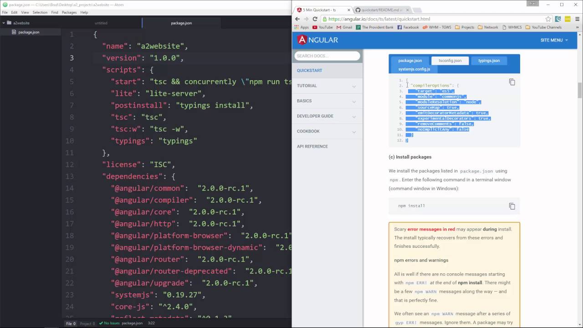583x328 pixels.
Task: Open the Atom Selection menu
Action: [x=40, y=12]
